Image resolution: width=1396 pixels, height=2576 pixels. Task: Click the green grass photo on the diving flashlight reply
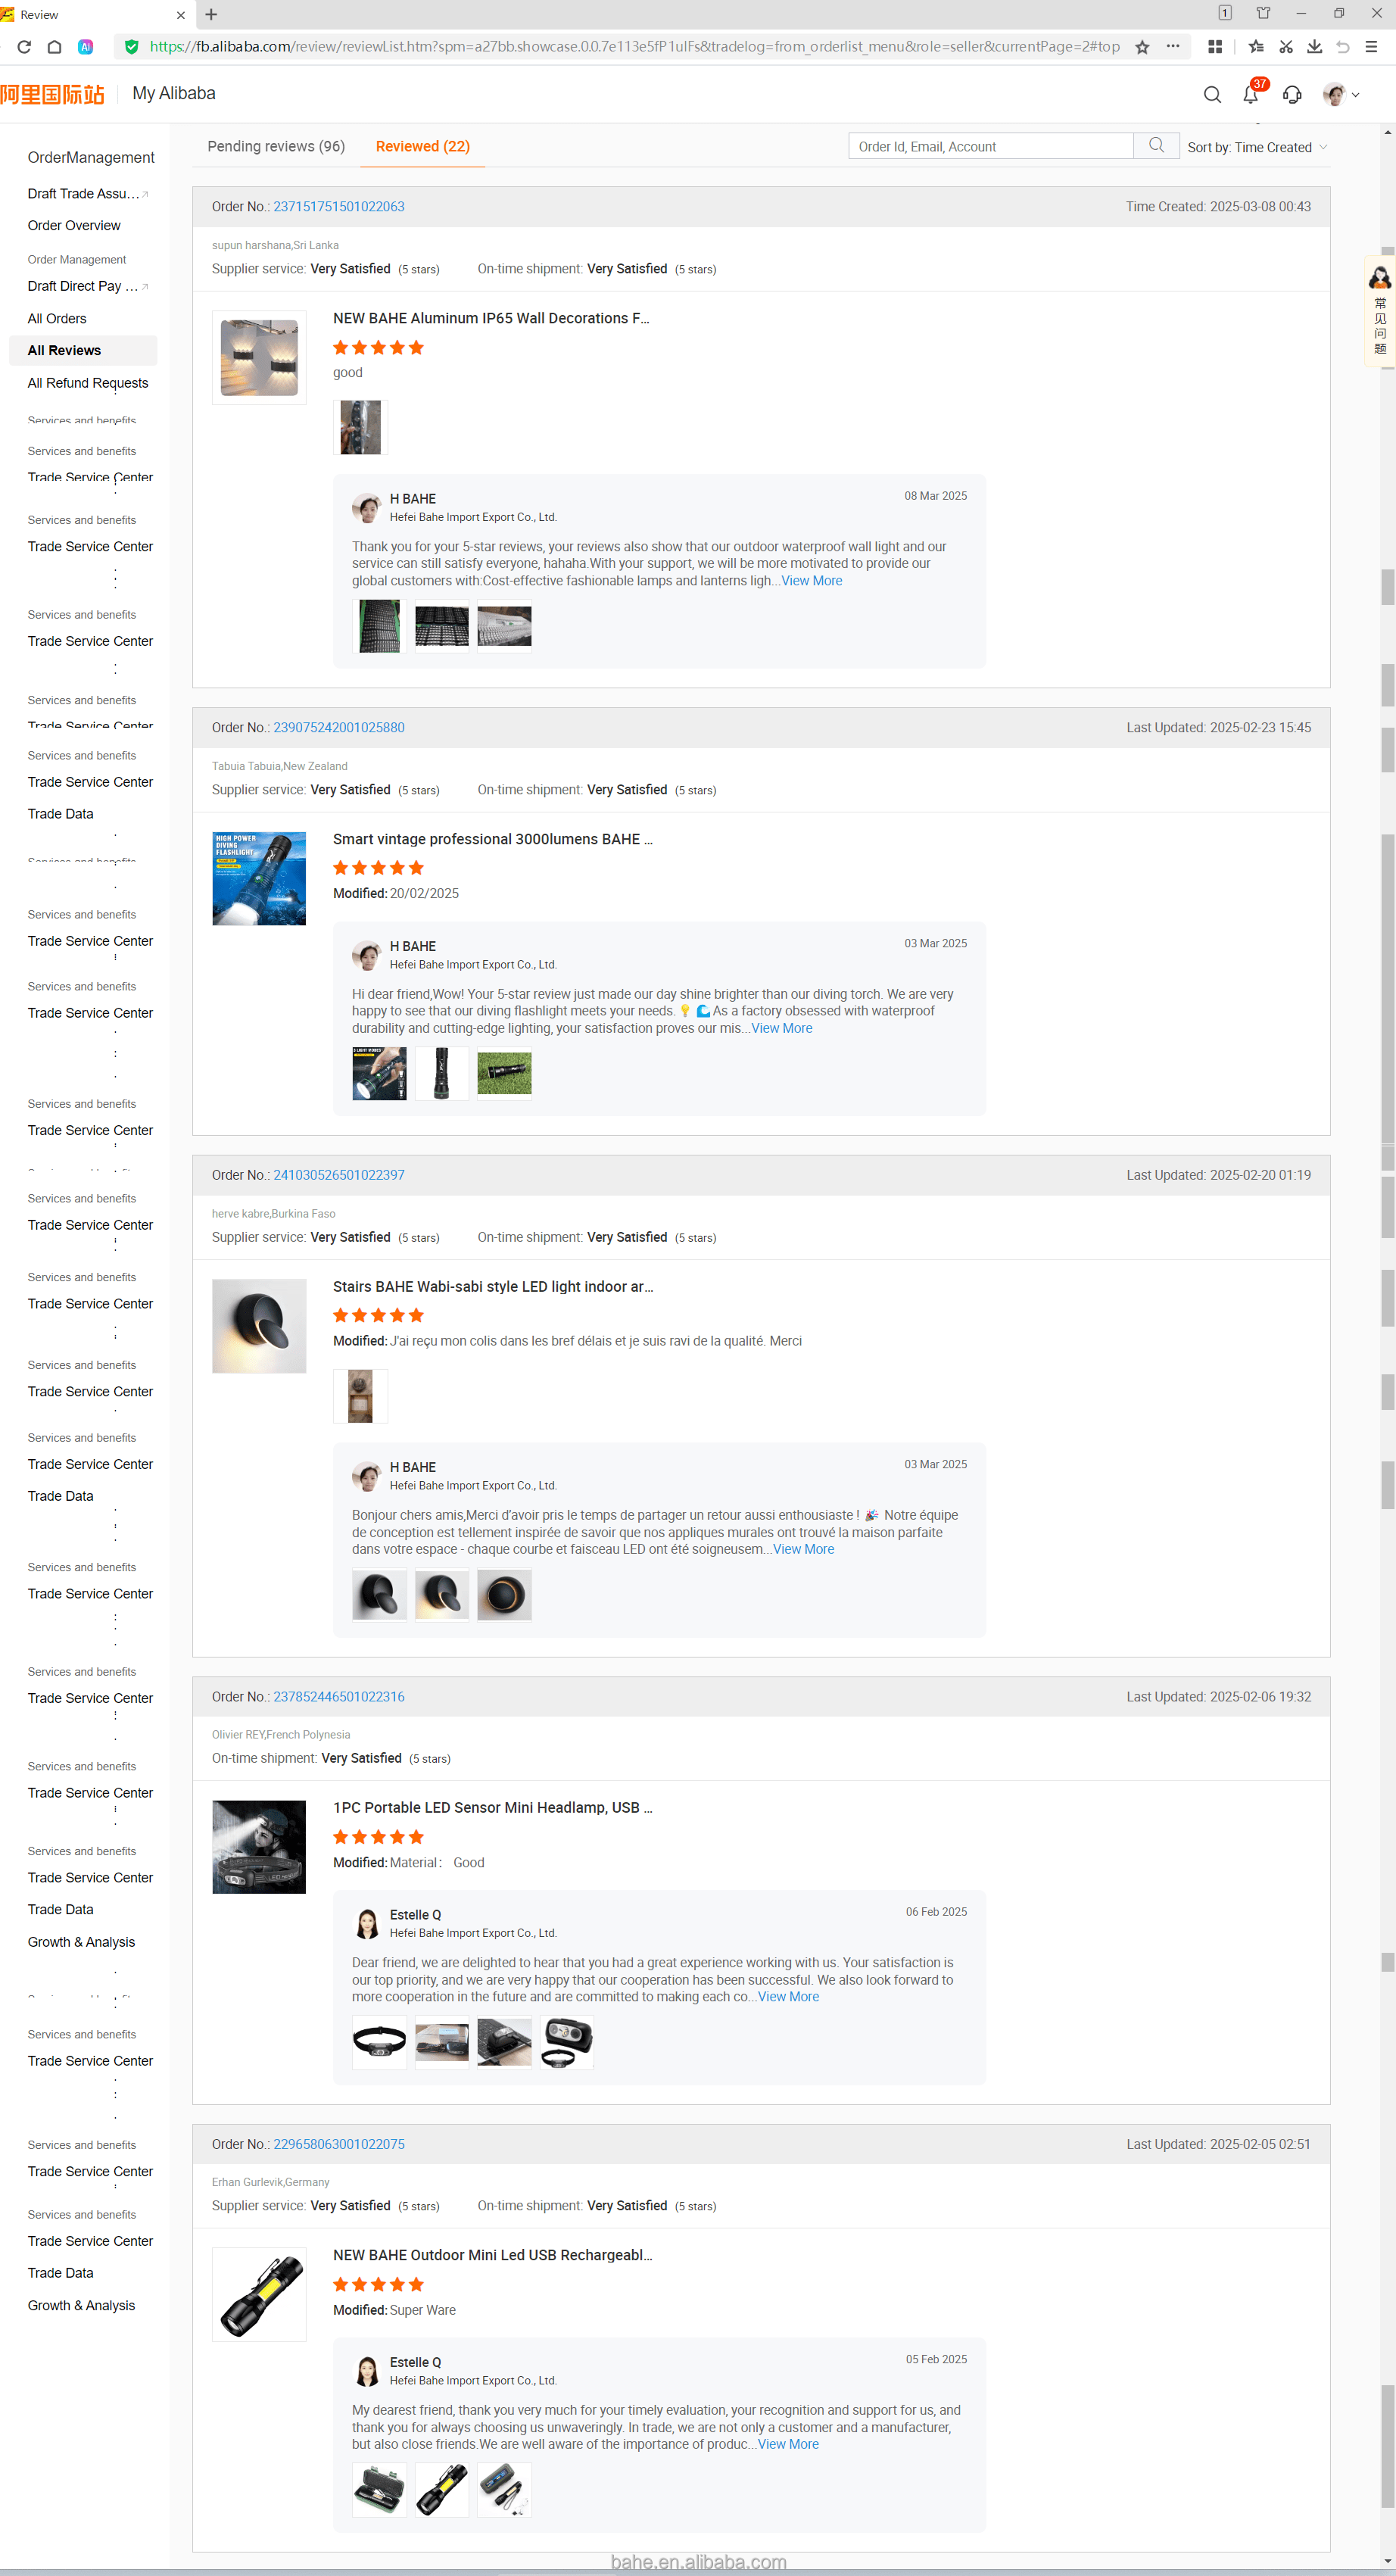504,1073
